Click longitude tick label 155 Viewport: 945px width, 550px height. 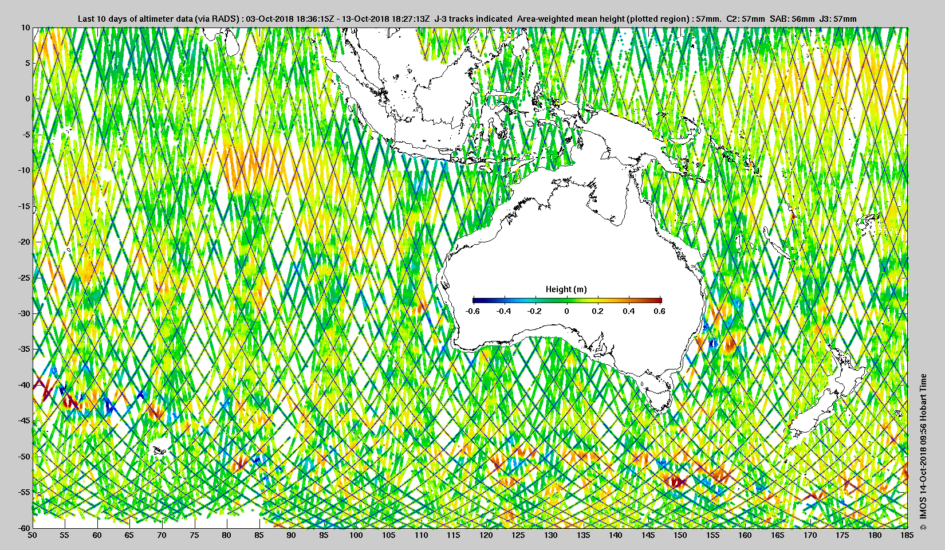tap(712, 535)
